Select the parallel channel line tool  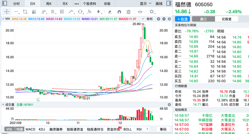pos(44,12)
